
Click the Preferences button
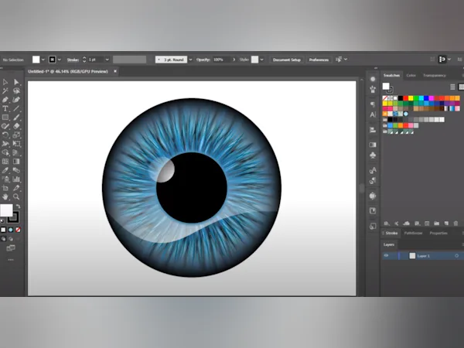coord(319,60)
